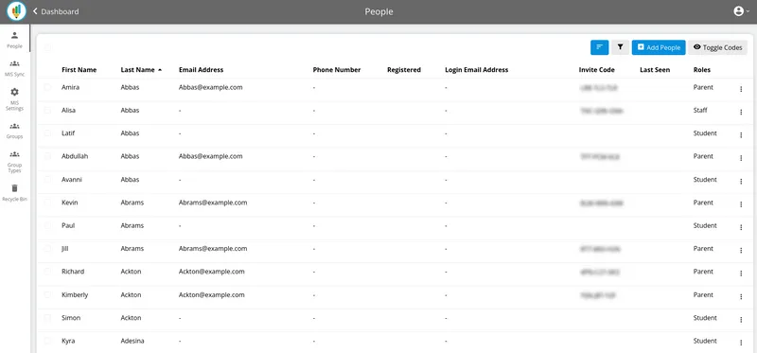Screen dimensions: 757x353
Task: Open more options for Kimberly Ackton
Action: [741, 296]
